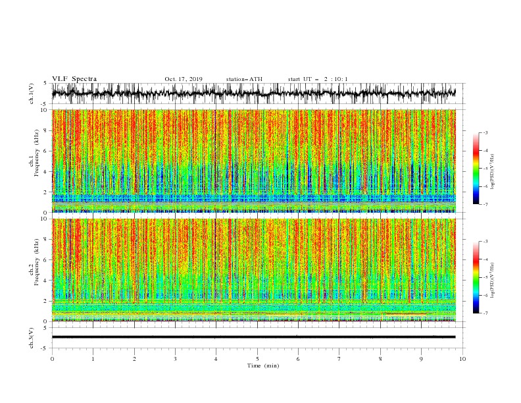Click the 'ch.1(V)' waveform axis label
The height and width of the screenshot is (403, 521).
point(32,94)
